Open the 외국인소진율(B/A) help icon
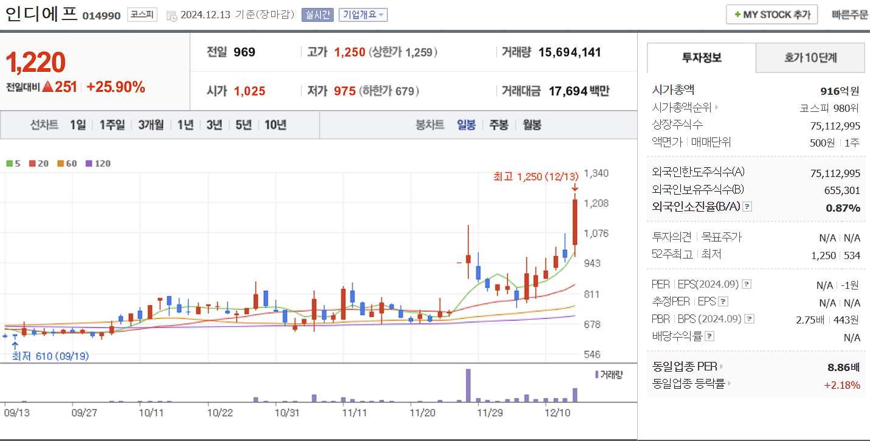 [747, 206]
